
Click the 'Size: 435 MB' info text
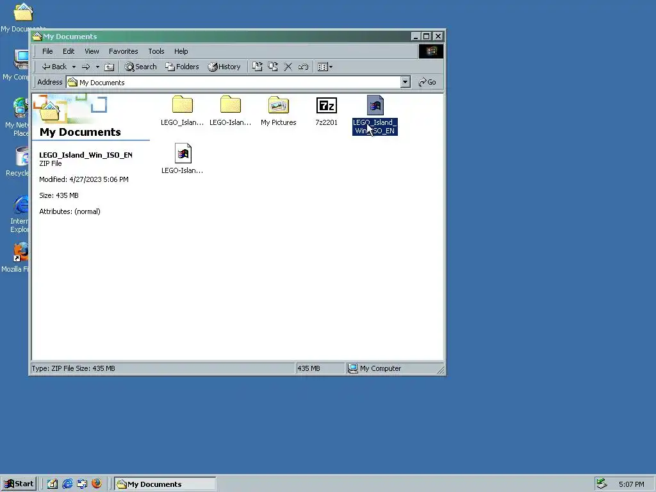point(58,195)
